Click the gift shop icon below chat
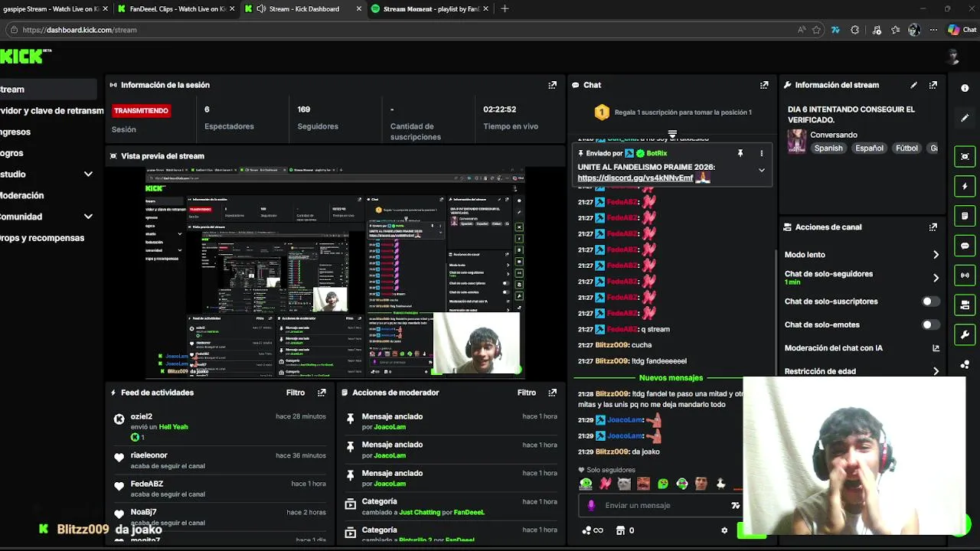The image size is (980, 551). coord(620,530)
